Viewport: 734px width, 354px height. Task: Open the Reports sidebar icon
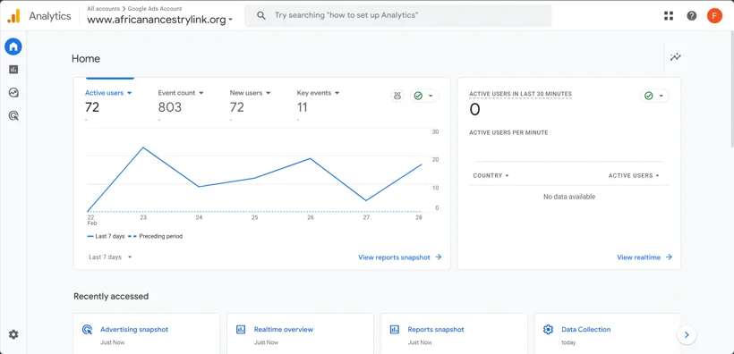(x=13, y=70)
